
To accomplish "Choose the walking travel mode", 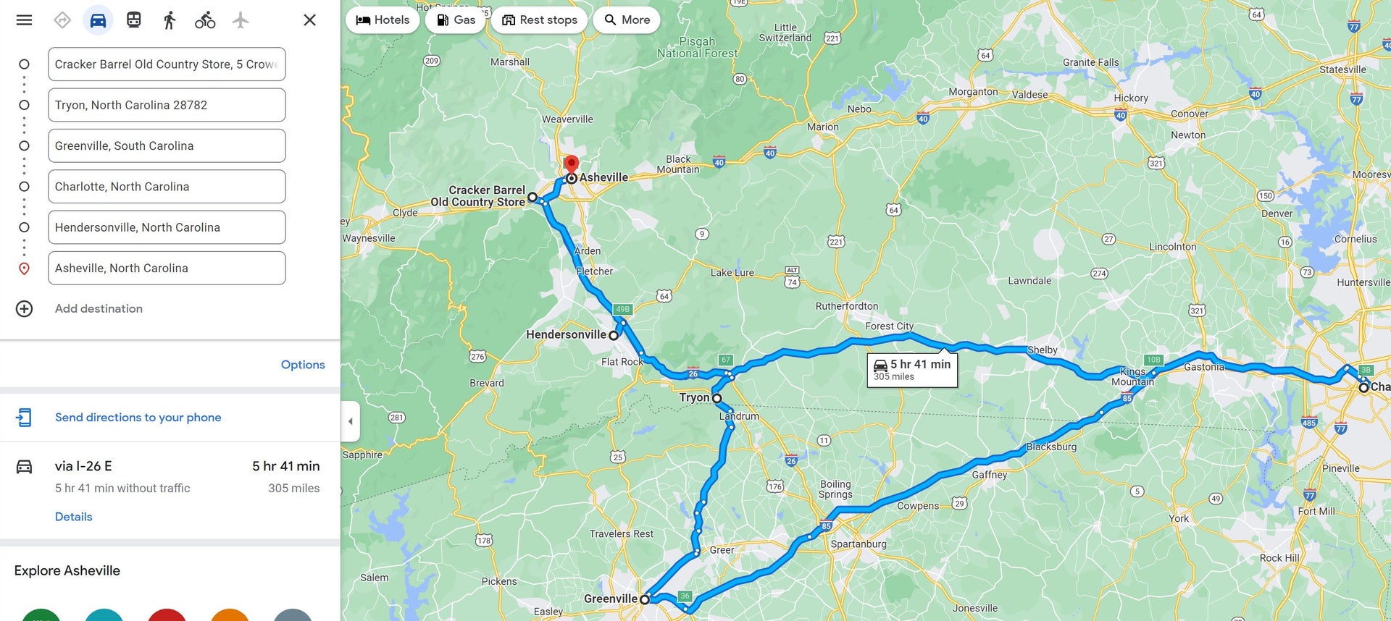I will [169, 20].
